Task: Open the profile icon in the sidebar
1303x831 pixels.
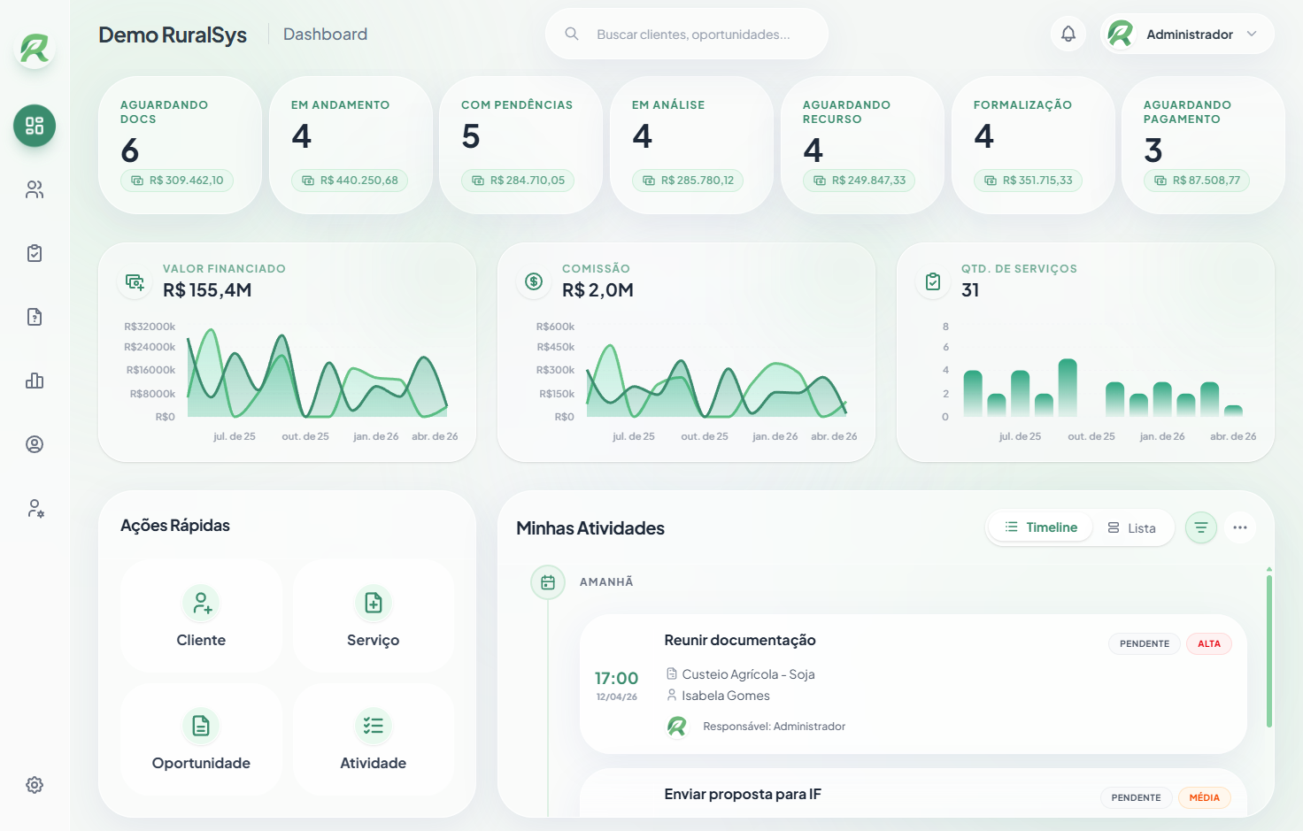Action: click(x=34, y=444)
